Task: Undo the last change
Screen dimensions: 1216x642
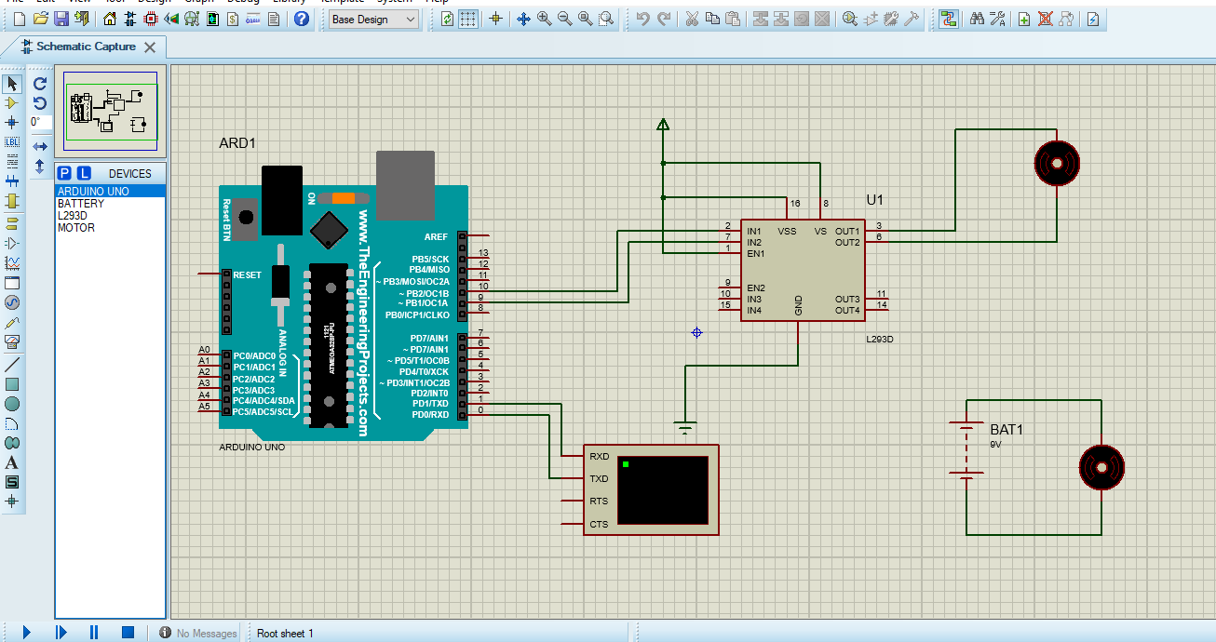Action: (x=642, y=19)
